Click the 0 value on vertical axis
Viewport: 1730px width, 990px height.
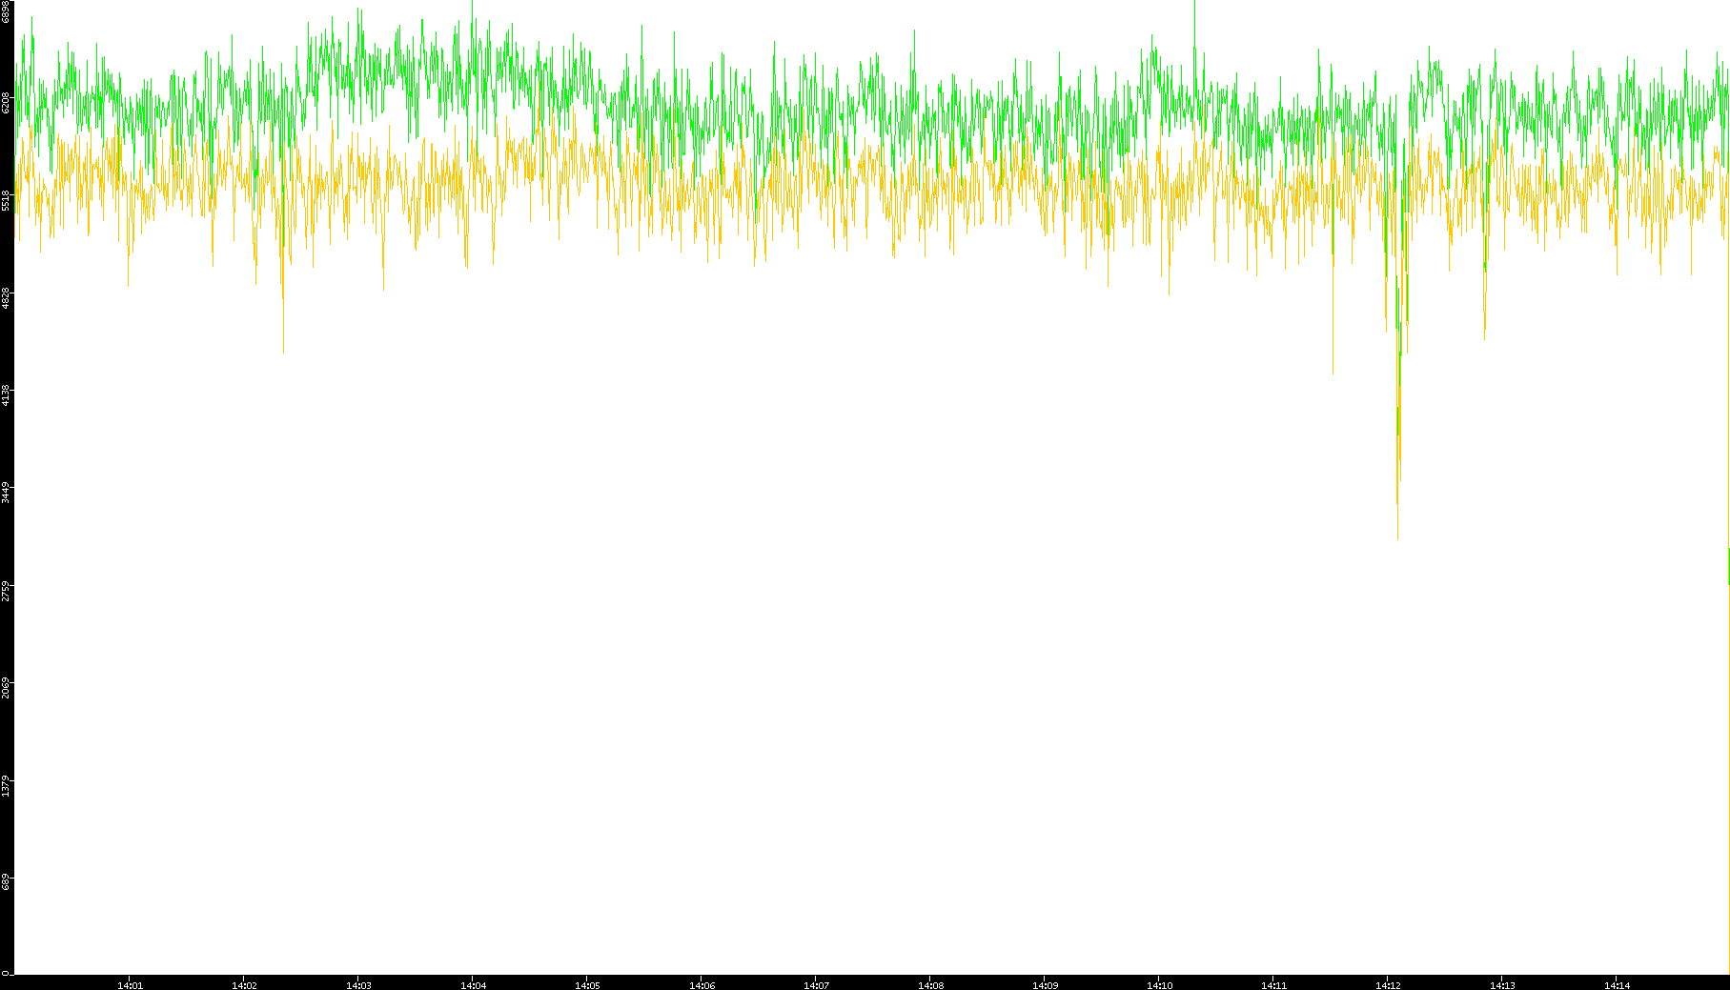coord(6,973)
